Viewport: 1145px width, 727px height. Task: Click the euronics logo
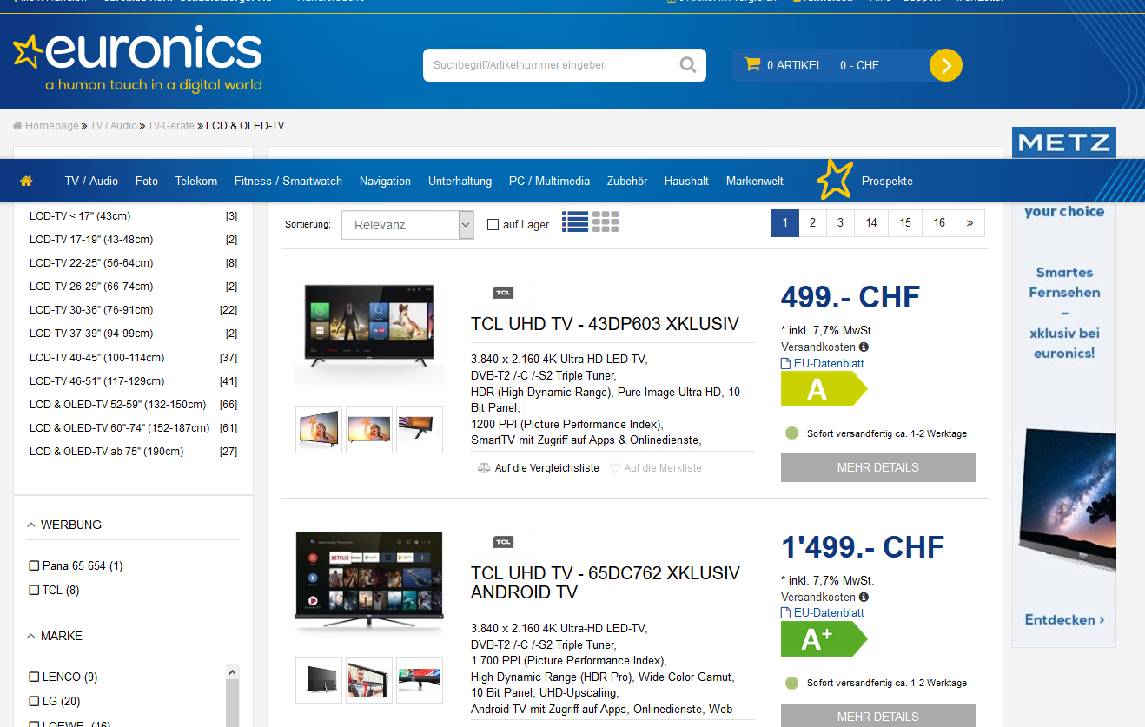[137, 61]
